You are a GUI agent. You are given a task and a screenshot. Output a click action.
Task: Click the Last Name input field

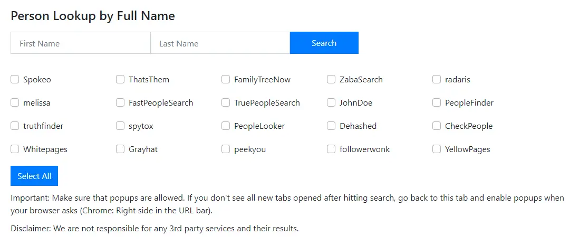(x=220, y=43)
